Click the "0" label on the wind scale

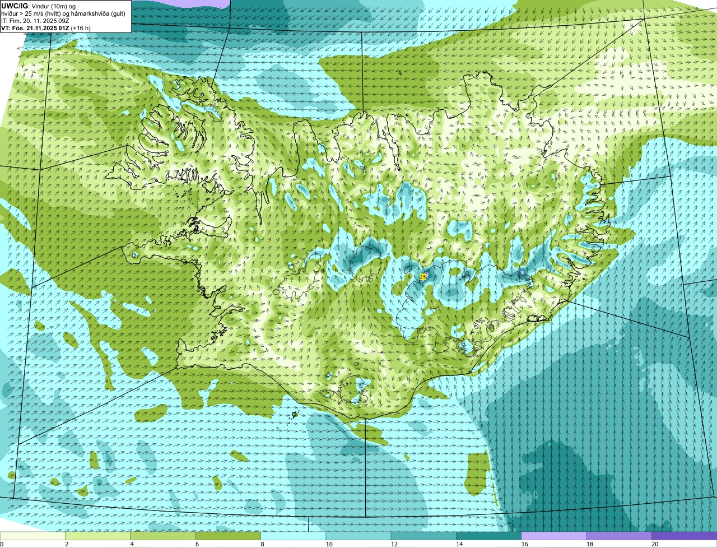click(x=2, y=544)
